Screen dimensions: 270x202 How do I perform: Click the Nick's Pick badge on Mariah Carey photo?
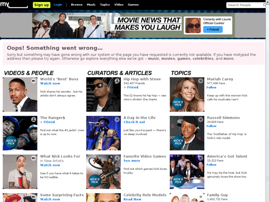[178, 103]
